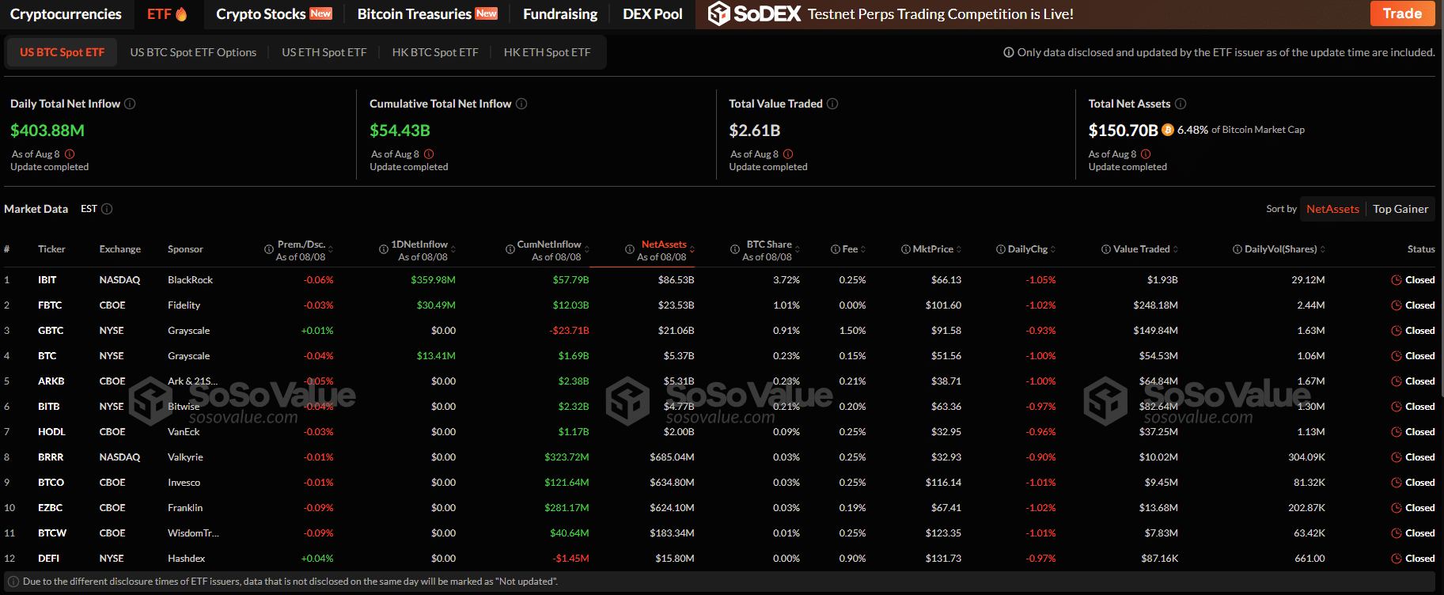Click the info icon before the Prem./Dsc. column
1444x595 pixels.
pyautogui.click(x=269, y=249)
